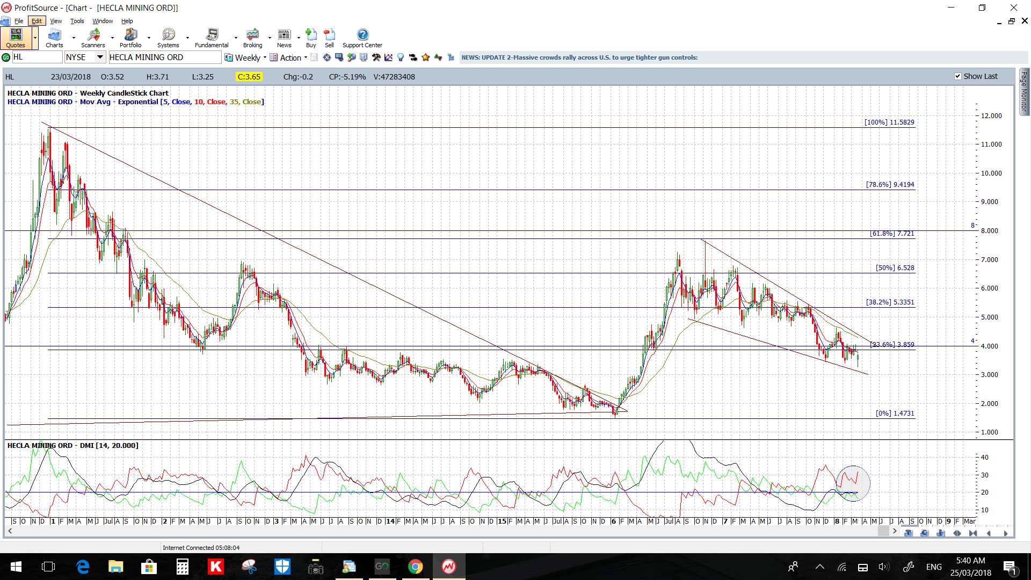Open the Task View taskbar icon
Screen dimensions: 1031x580
[48, 567]
